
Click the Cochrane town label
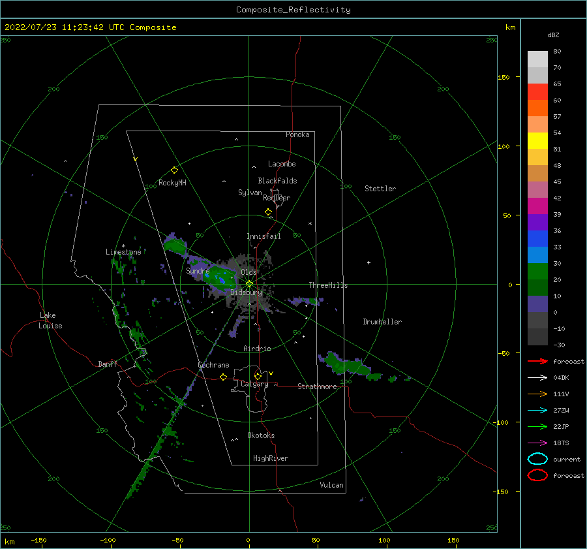pyautogui.click(x=213, y=365)
